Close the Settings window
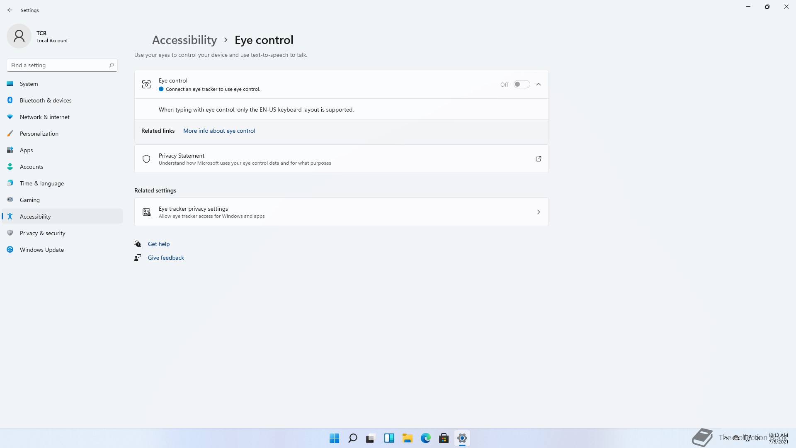The height and width of the screenshot is (448, 796). pyautogui.click(x=786, y=7)
